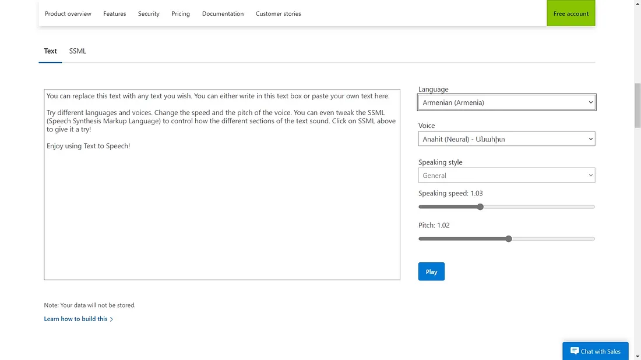This screenshot has height=360, width=641.
Task: Click the green Free account button
Action: tap(570, 13)
